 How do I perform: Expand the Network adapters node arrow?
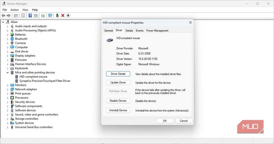pyautogui.click(x=8, y=89)
